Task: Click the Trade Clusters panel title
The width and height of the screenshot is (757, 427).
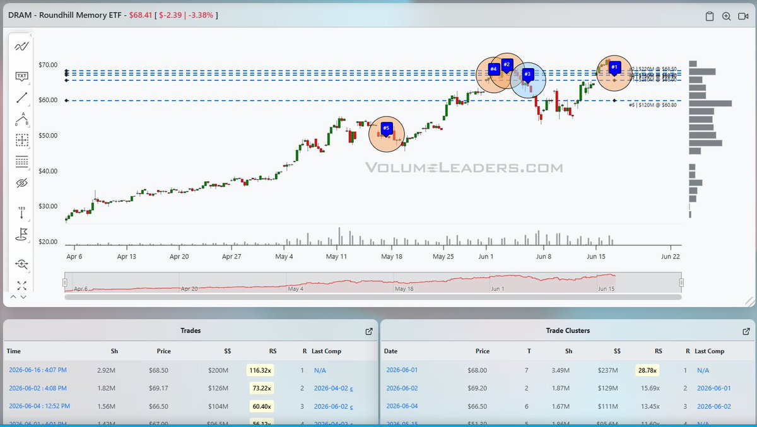Action: point(568,330)
